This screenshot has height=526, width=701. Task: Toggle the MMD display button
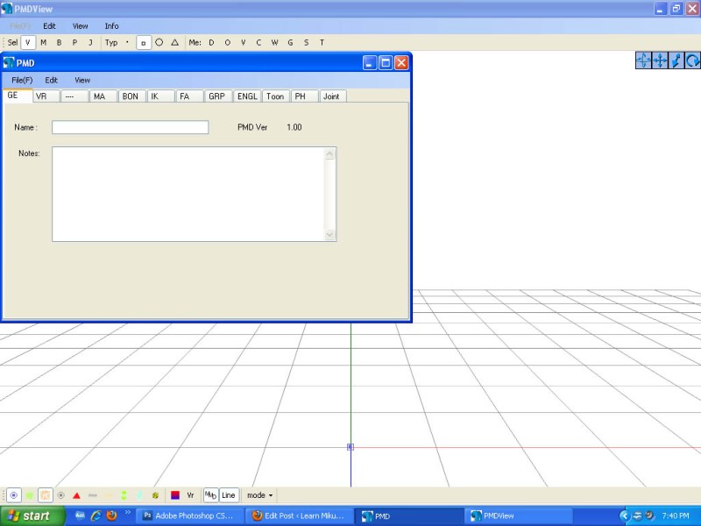(x=210, y=495)
